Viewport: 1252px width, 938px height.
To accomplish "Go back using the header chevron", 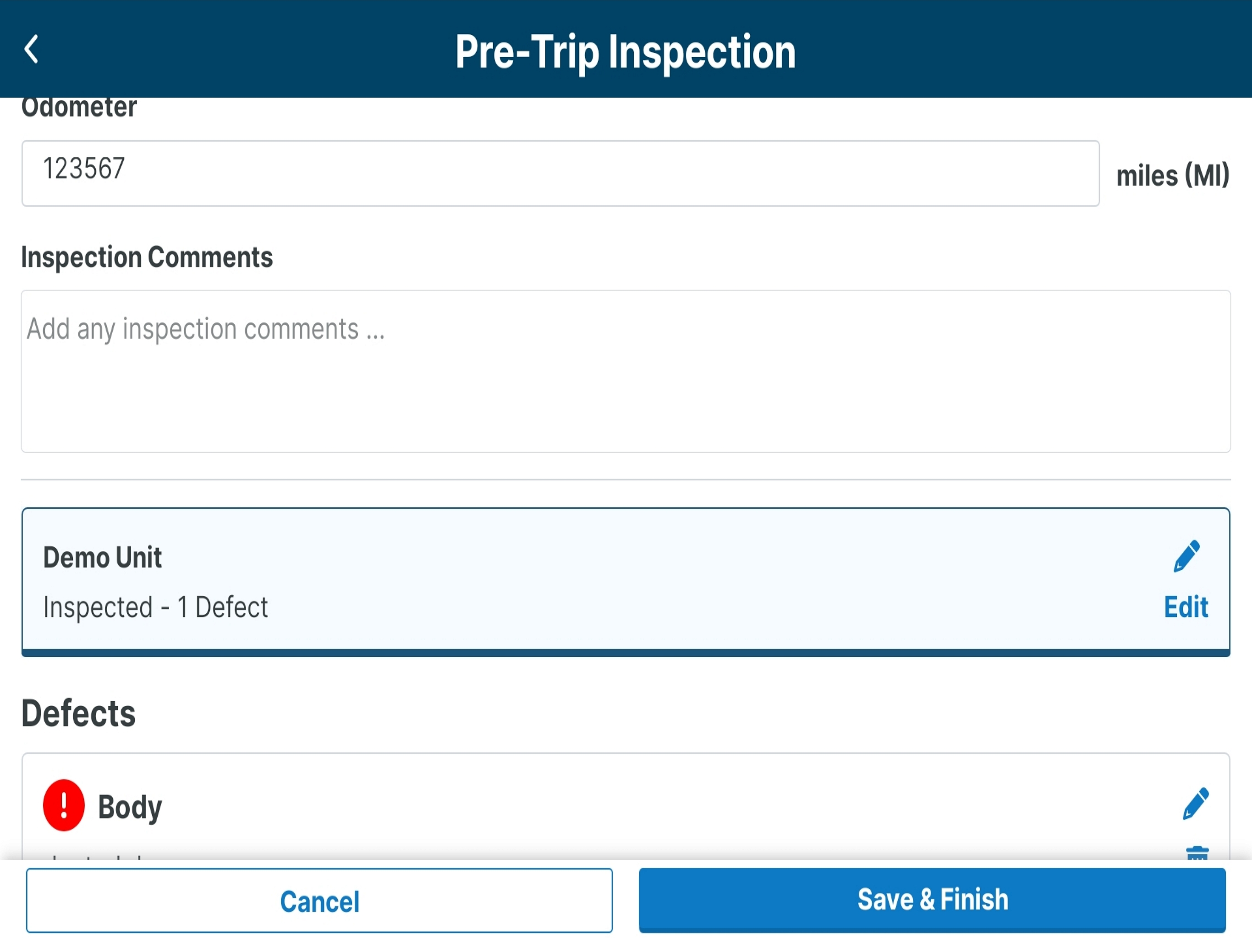I will 32,49.
